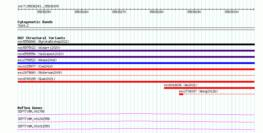Open esv2759522 (Redon2006) variant label
263x133 pixels.
click(x=37, y=60)
